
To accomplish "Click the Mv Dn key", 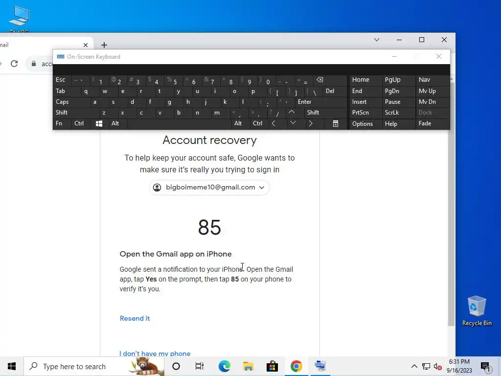I will pos(433,102).
